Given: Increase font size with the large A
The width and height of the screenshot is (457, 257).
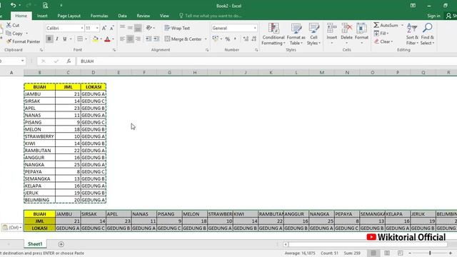Looking at the screenshot, I should pyautogui.click(x=104, y=28).
